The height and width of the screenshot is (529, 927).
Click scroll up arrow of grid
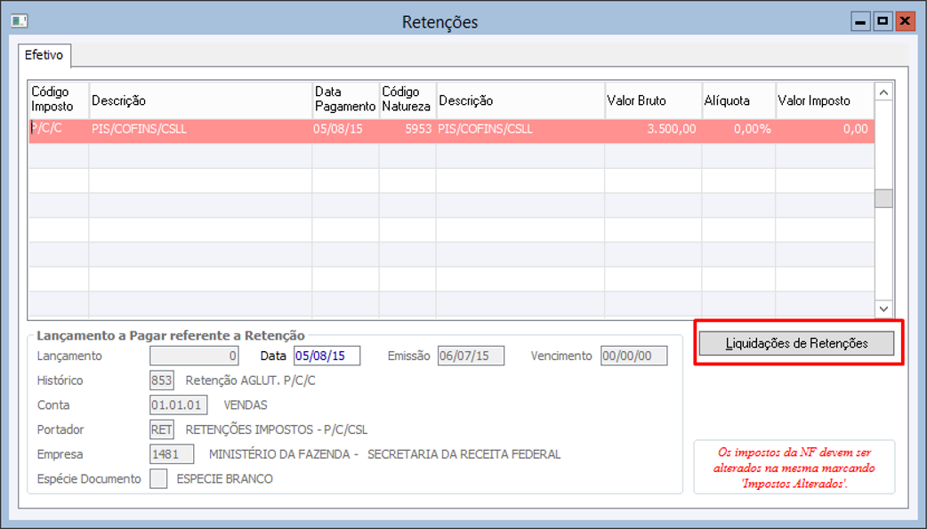(x=883, y=92)
